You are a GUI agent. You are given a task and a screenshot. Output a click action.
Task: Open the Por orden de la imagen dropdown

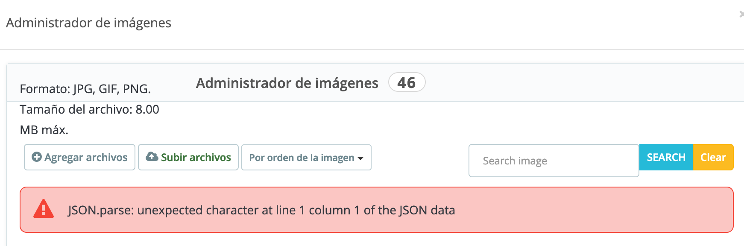point(306,158)
